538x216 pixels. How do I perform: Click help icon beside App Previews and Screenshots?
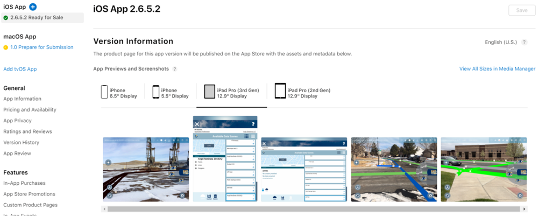pyautogui.click(x=175, y=69)
